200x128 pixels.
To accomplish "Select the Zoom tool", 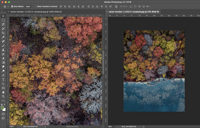I will point(3,97).
